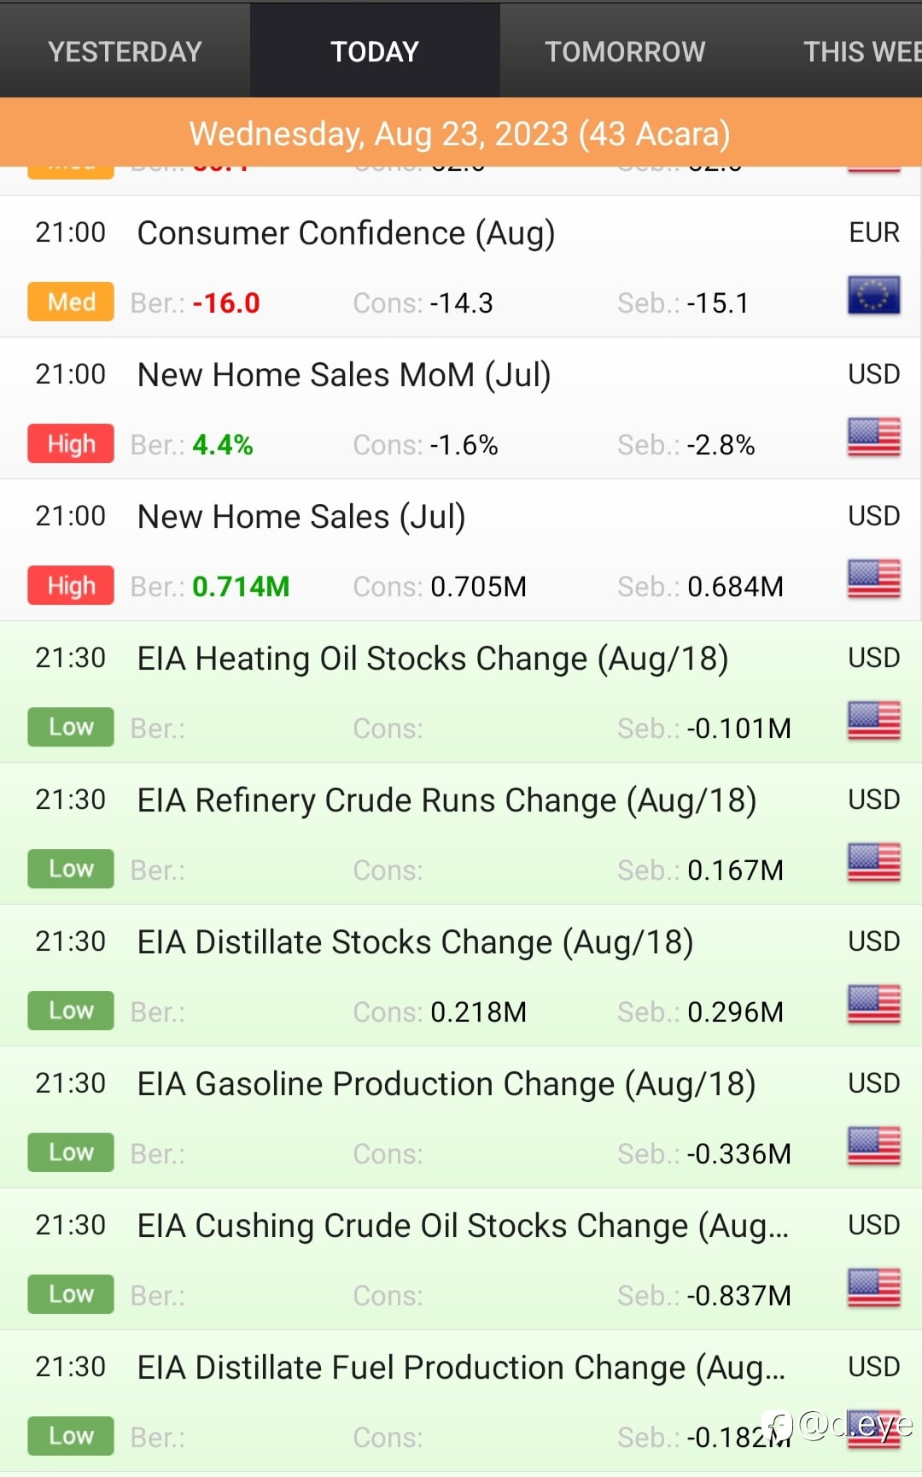Screen dimensions: 922x1477
Task: Tap Low impact badge on EIA Heating Oil
Action: point(71,727)
